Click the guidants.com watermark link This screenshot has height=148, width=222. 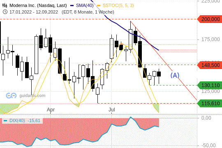point(32,96)
